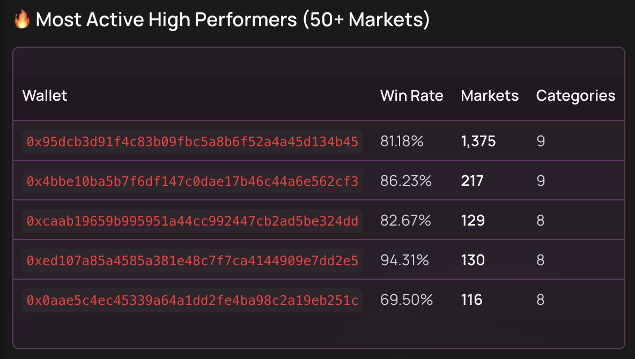635x359 pixels.
Task: Click the Markets column header
Action: click(490, 96)
